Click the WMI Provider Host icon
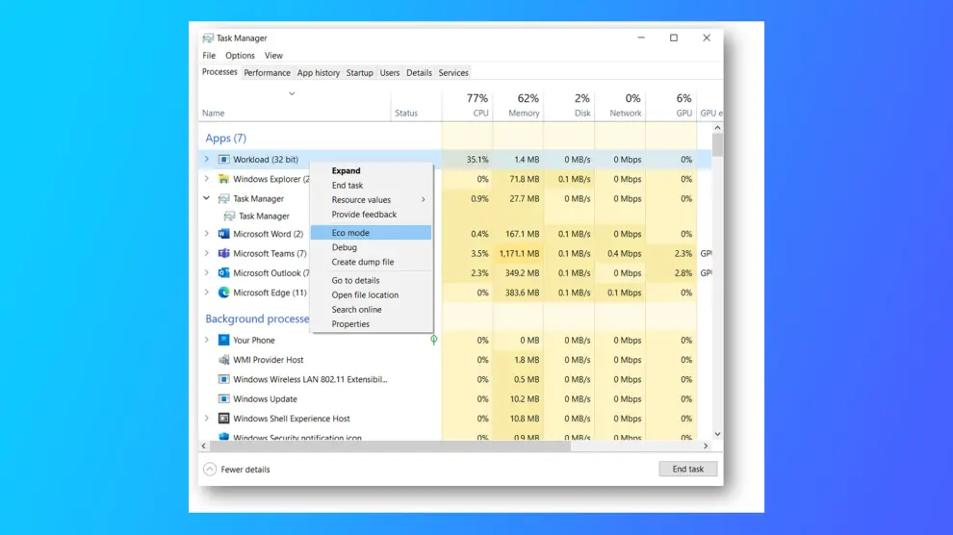 click(x=223, y=360)
